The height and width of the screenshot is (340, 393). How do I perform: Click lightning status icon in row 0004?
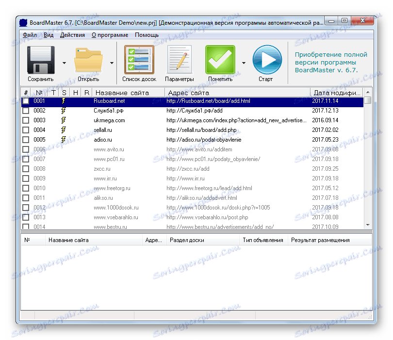click(64, 130)
